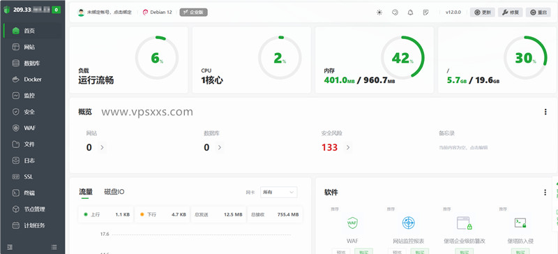Click the menu list icon at sidebar bottom right
The image size is (558, 254).
[54, 247]
